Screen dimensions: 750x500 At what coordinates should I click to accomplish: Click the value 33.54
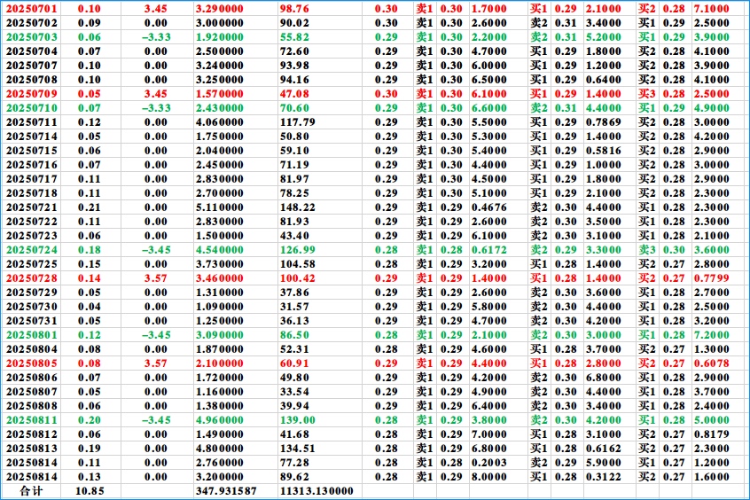point(294,392)
